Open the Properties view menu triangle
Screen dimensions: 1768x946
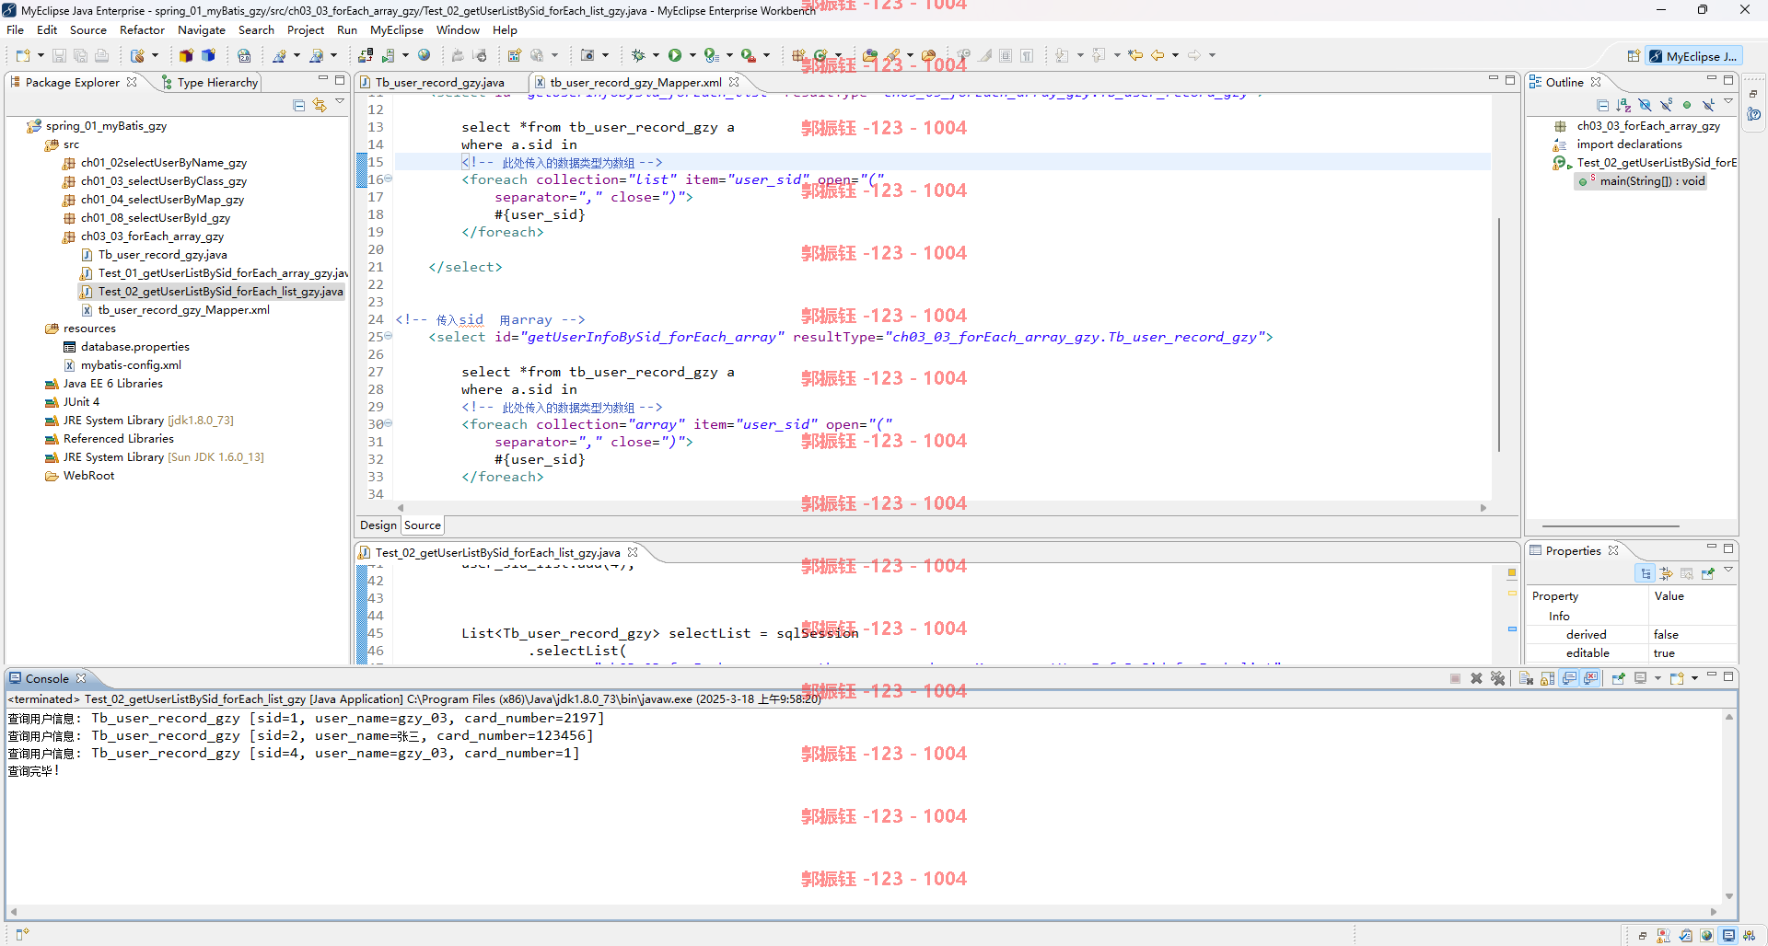[x=1728, y=571]
